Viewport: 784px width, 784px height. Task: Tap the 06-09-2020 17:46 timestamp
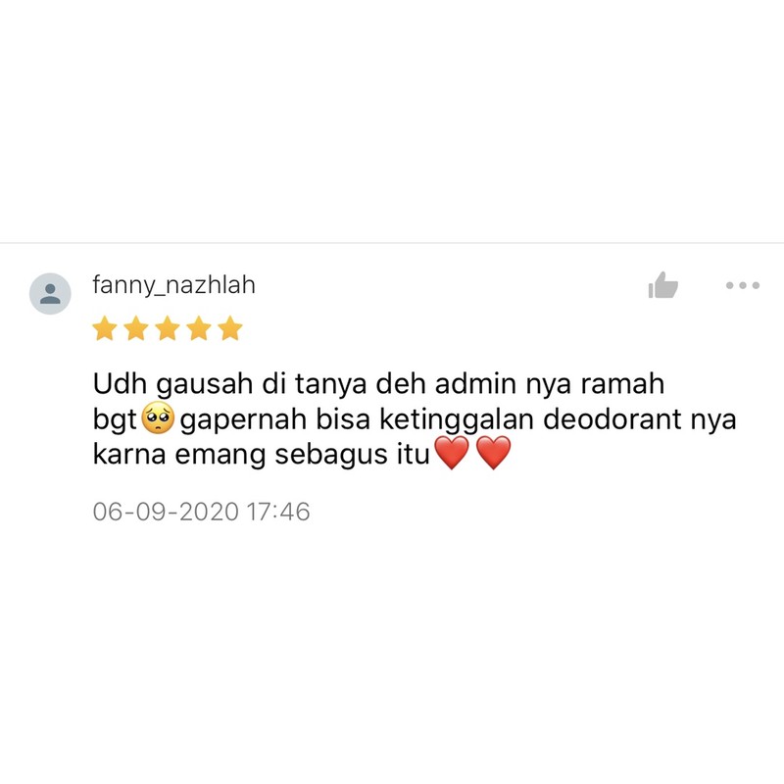click(202, 512)
